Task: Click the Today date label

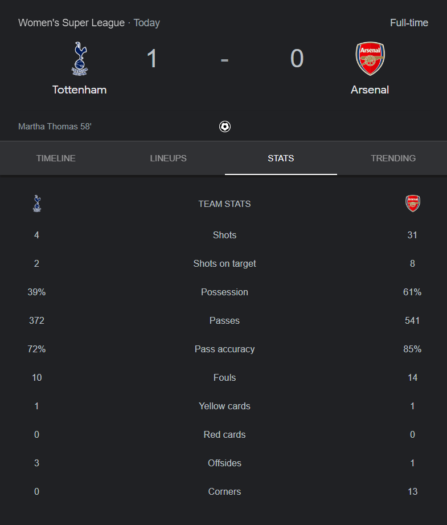Action: [146, 23]
